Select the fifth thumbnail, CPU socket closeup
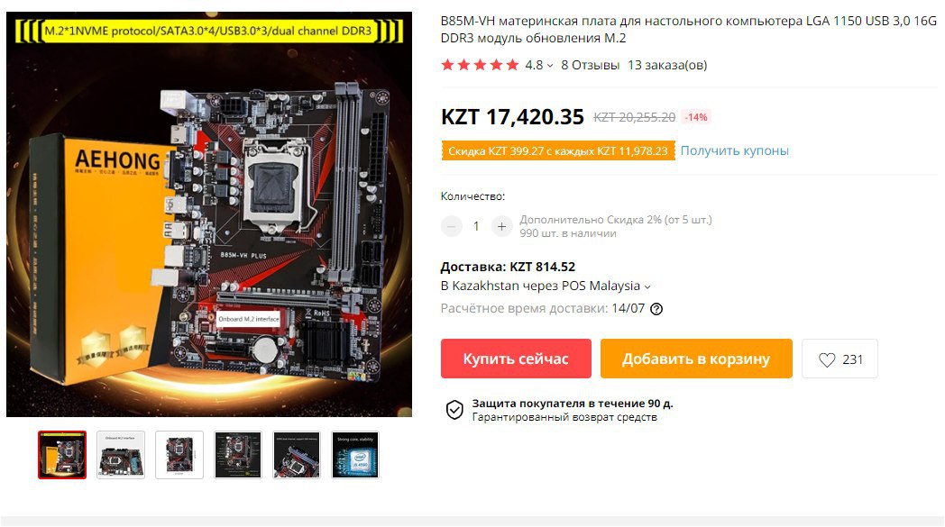This screenshot has height=527, width=945. (x=297, y=455)
